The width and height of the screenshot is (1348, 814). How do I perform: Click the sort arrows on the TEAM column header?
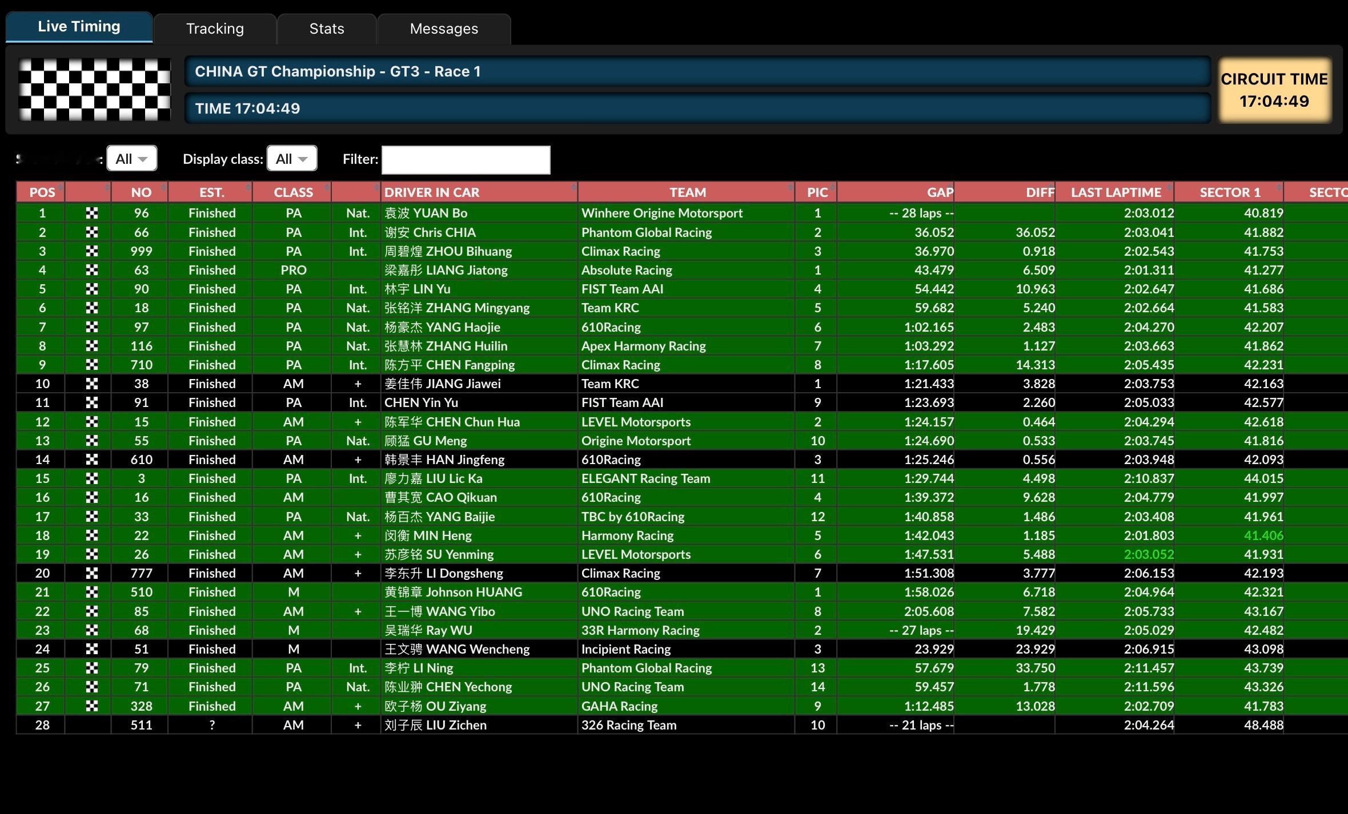coord(790,188)
